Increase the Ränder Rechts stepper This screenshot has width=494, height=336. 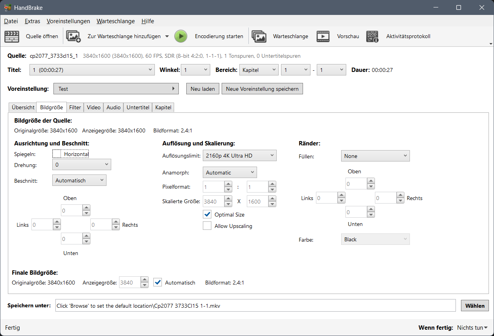(x=400, y=195)
